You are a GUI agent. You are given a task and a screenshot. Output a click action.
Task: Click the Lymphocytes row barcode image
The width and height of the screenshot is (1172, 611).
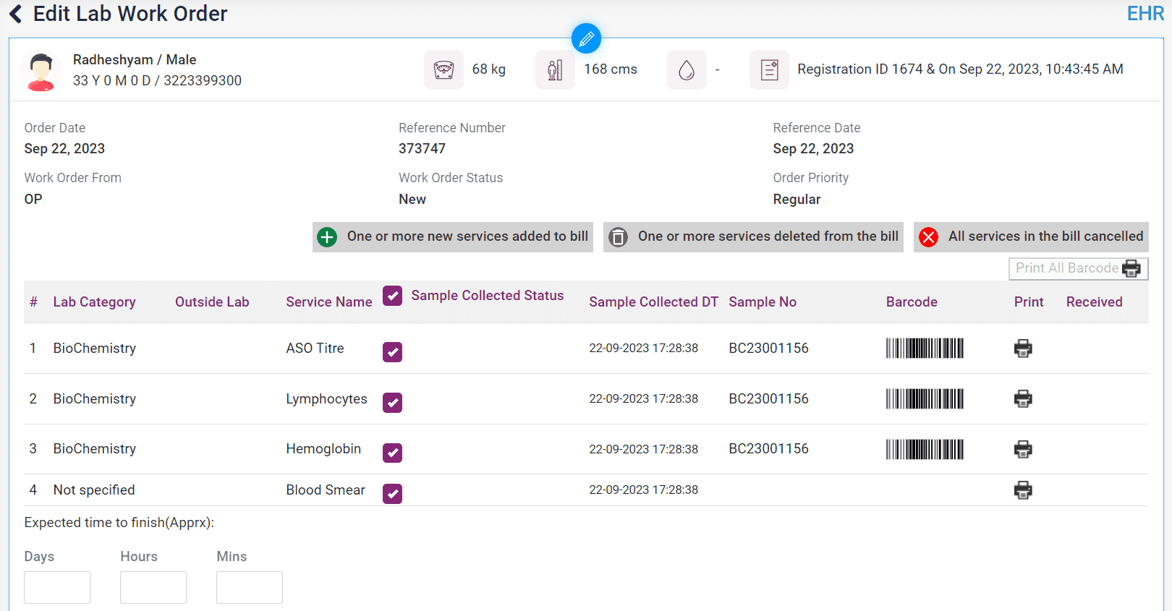click(925, 399)
